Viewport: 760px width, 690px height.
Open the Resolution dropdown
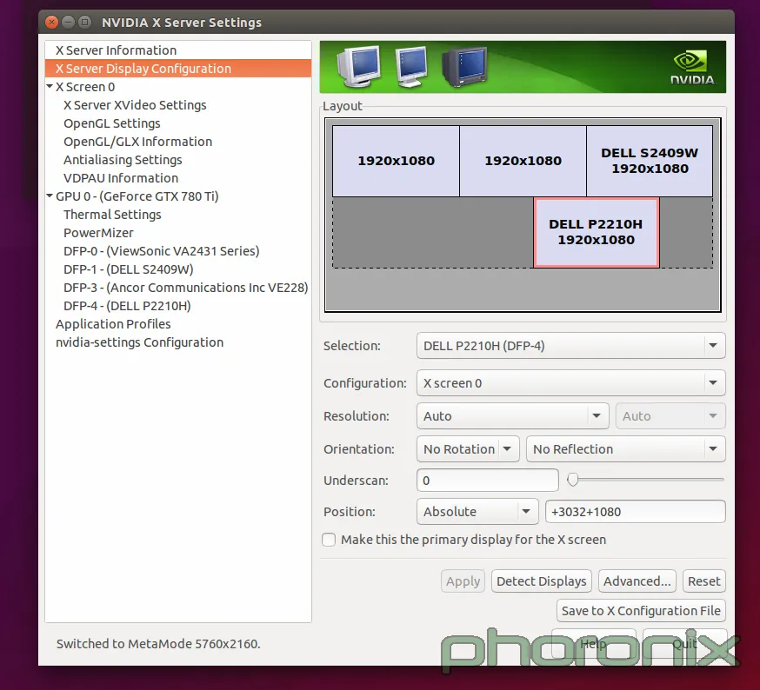512,415
